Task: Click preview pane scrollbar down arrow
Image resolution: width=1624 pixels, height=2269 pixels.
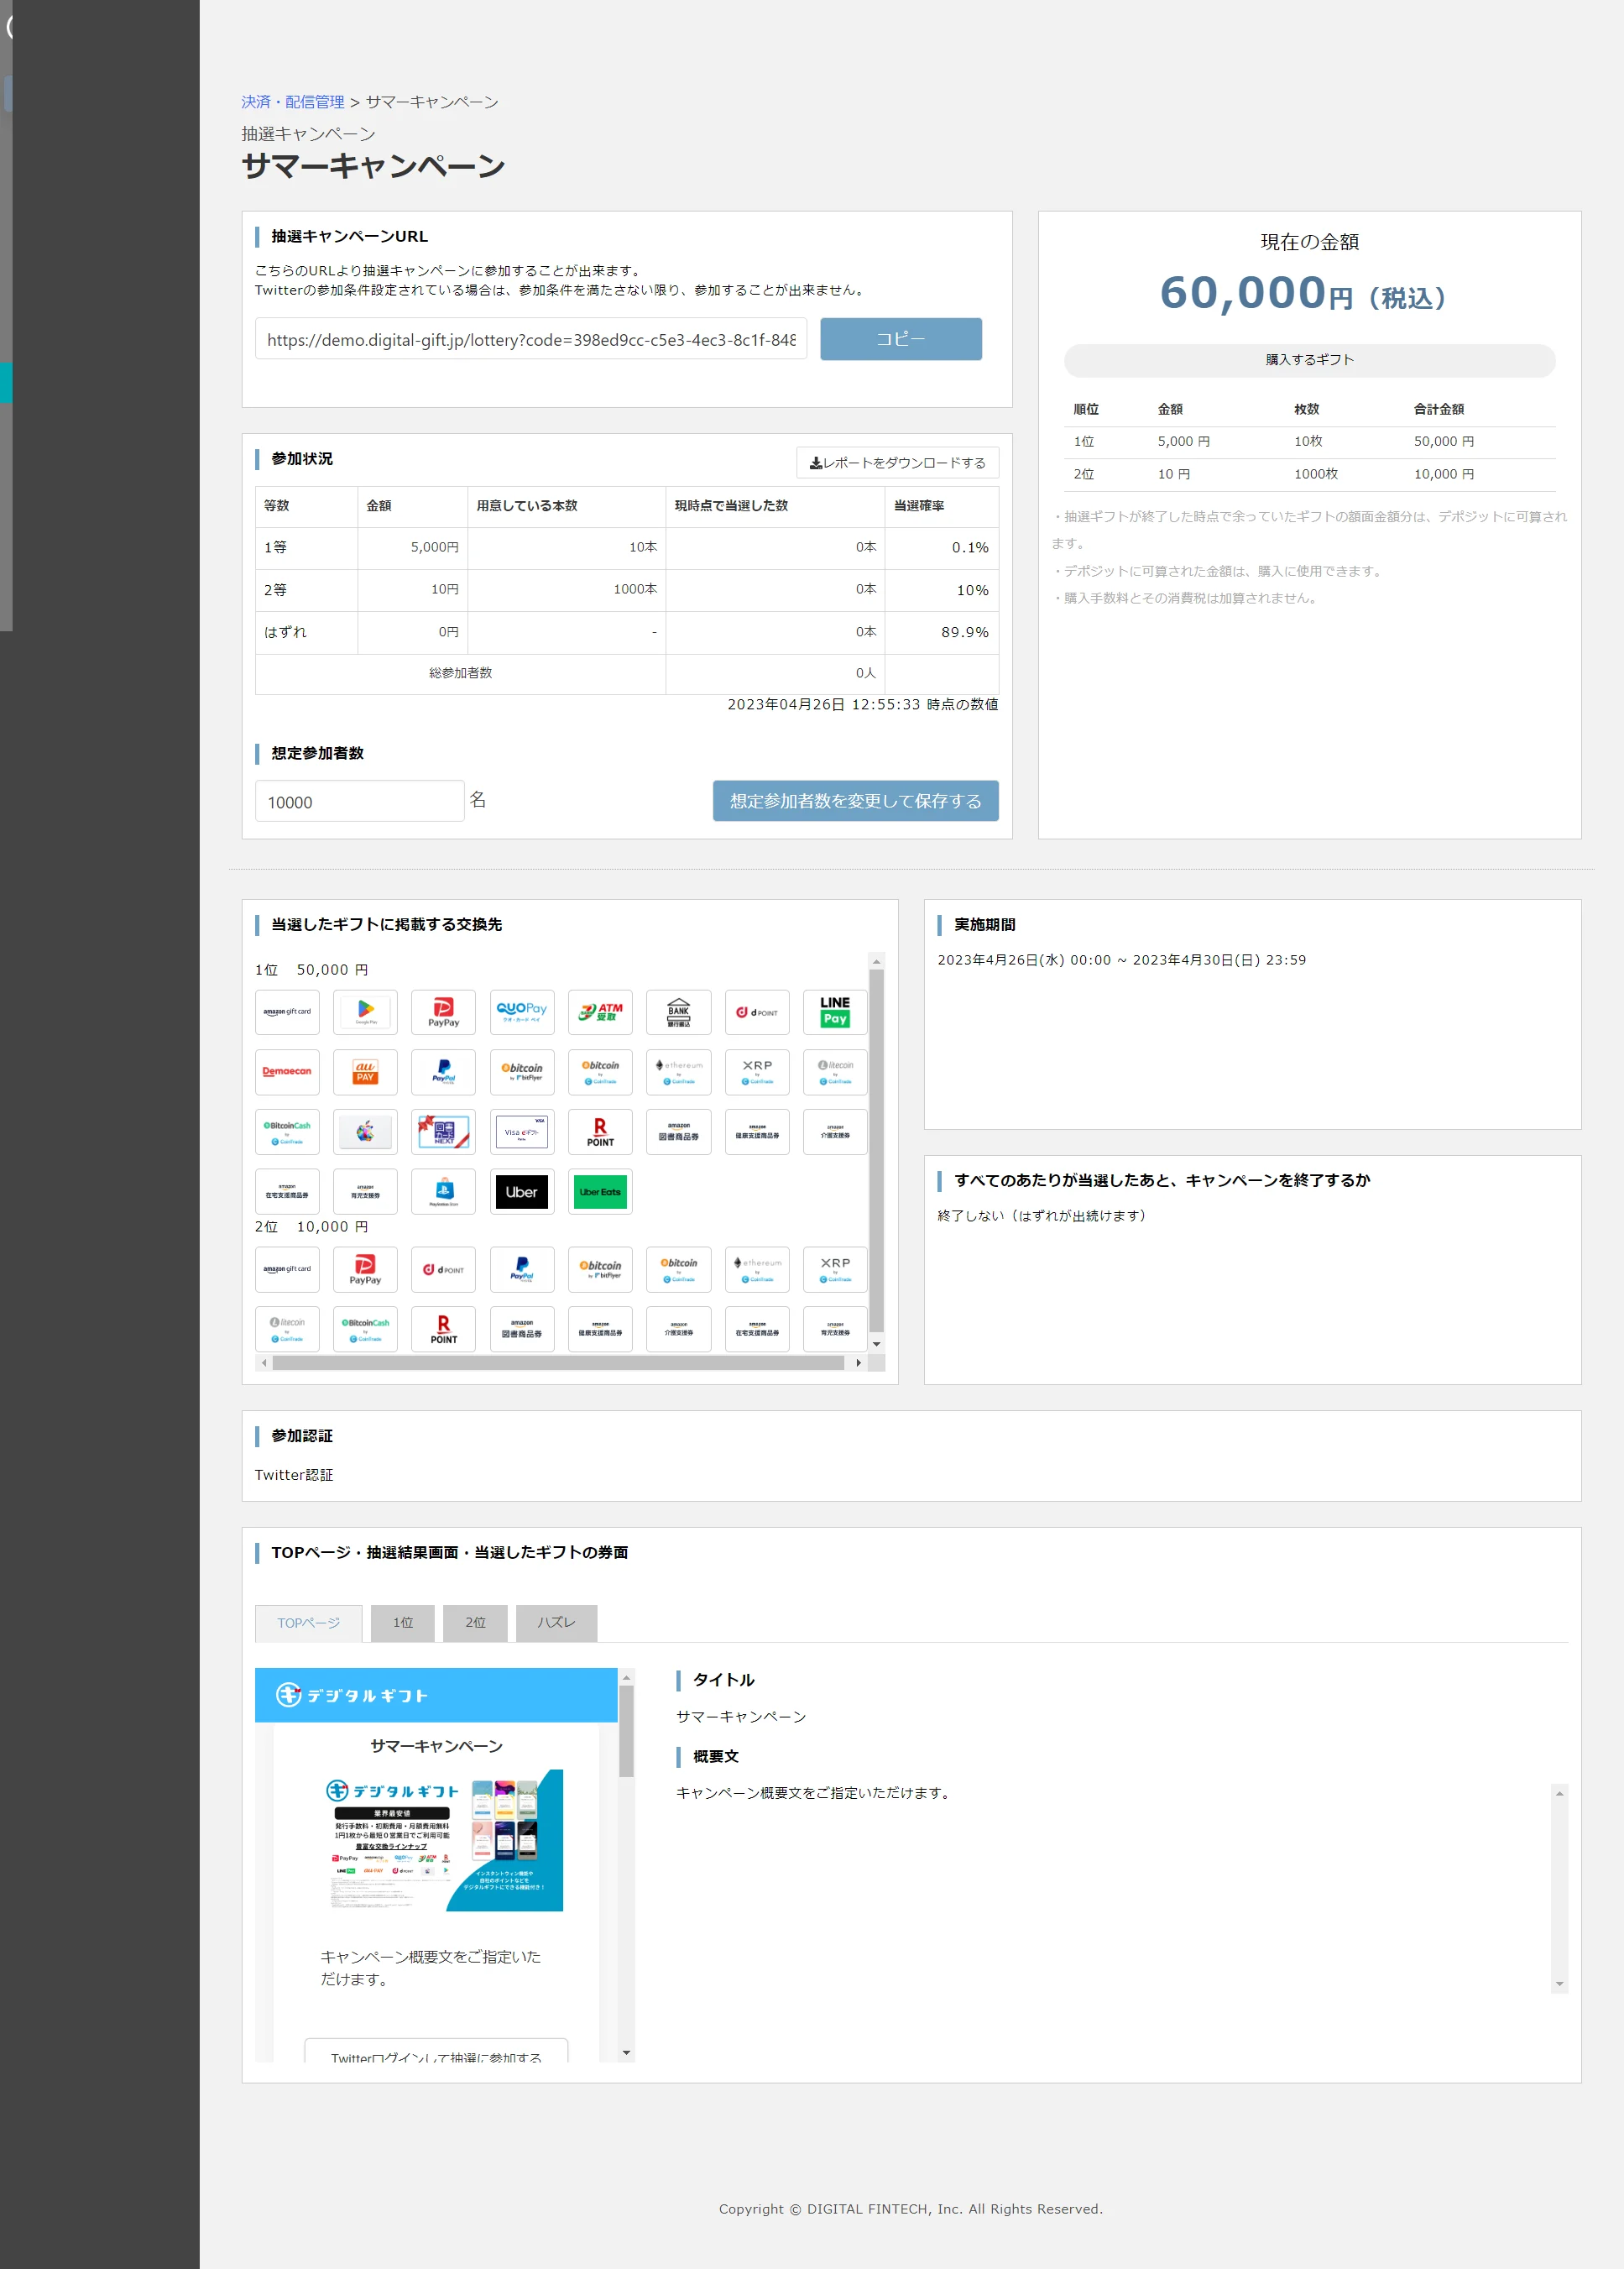Action: 626,2053
